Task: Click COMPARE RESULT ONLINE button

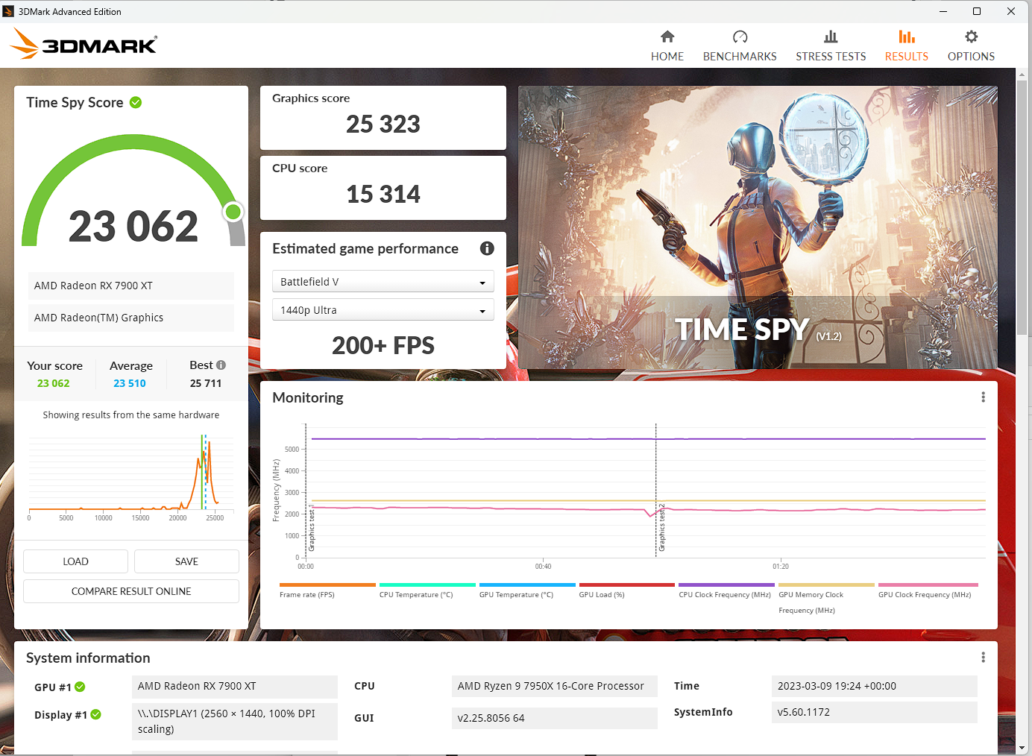Action: [x=131, y=591]
